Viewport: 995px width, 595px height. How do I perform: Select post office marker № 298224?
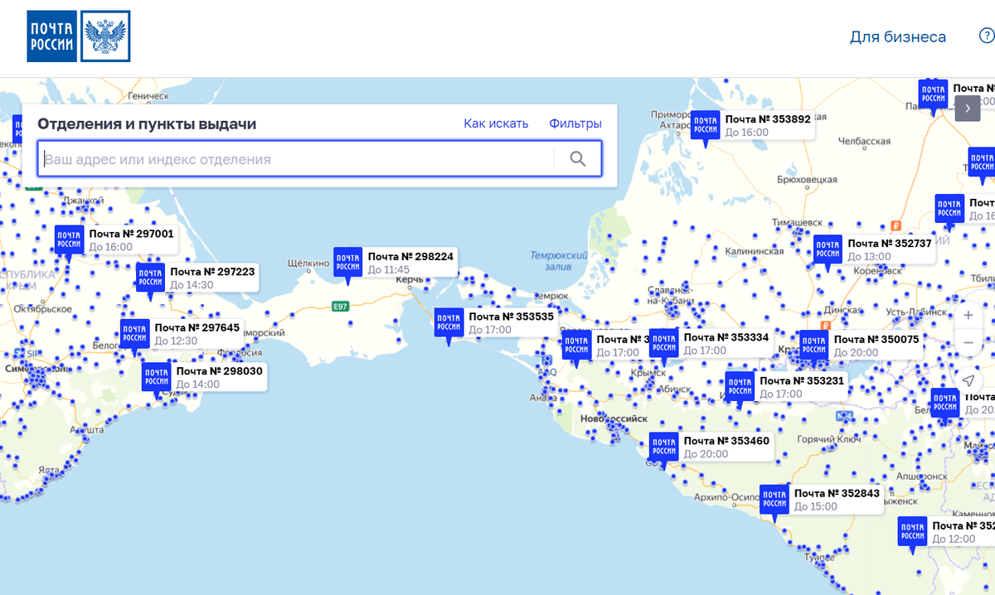[348, 264]
